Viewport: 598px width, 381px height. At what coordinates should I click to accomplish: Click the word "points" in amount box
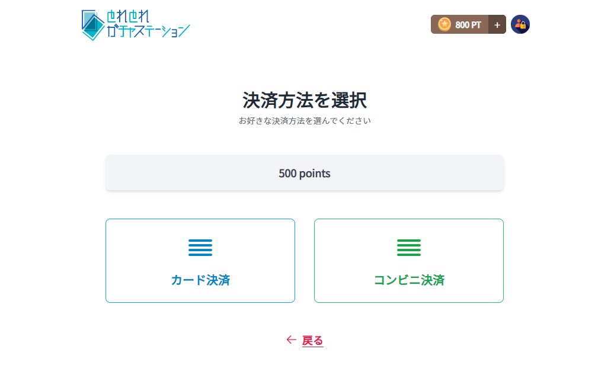click(x=315, y=174)
